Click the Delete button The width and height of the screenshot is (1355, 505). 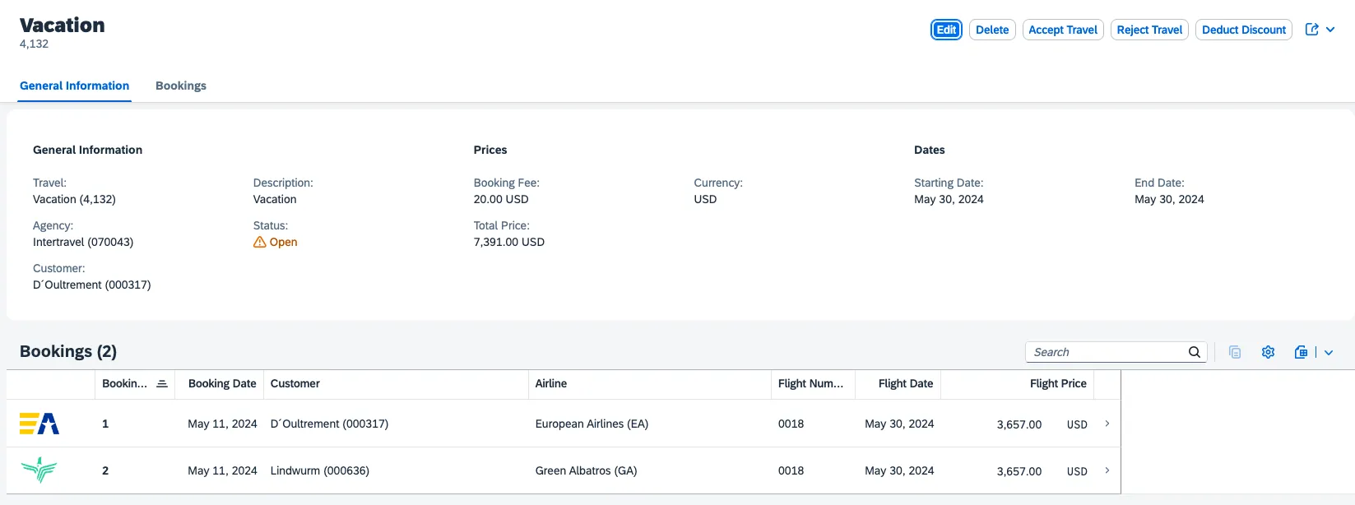[x=992, y=30]
